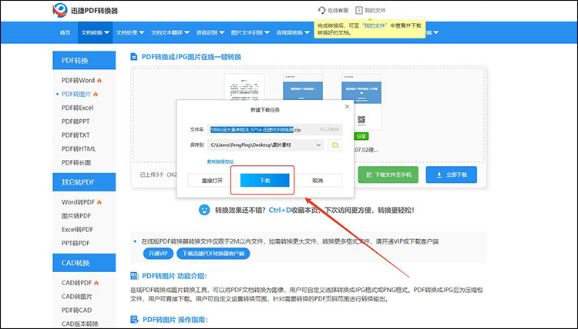Select PDF转长图 in sidebar
The image size is (578, 329).
pyautogui.click(x=76, y=162)
